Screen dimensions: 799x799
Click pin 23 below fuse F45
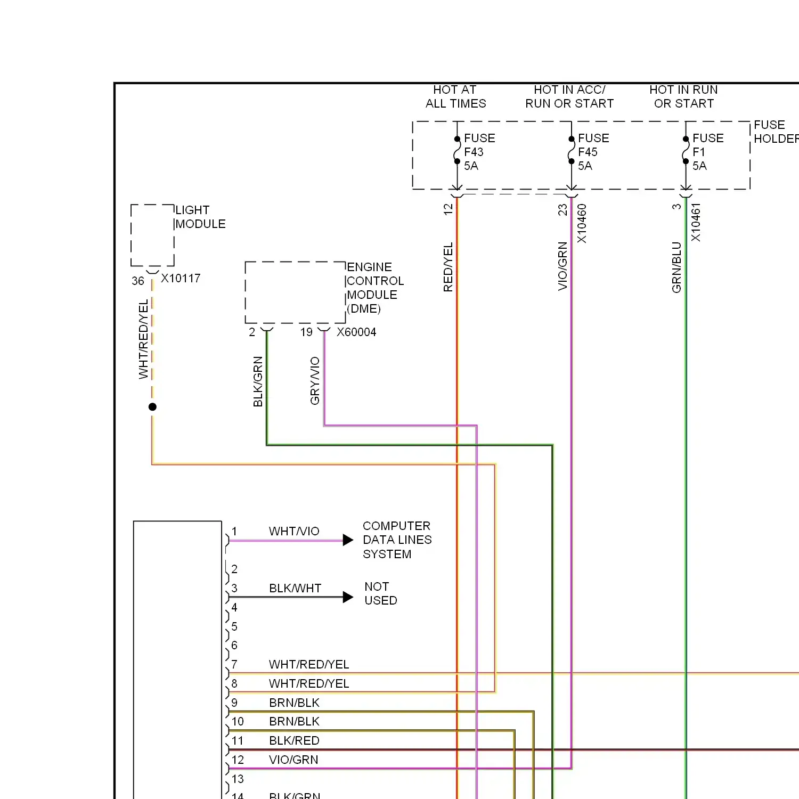tap(562, 210)
